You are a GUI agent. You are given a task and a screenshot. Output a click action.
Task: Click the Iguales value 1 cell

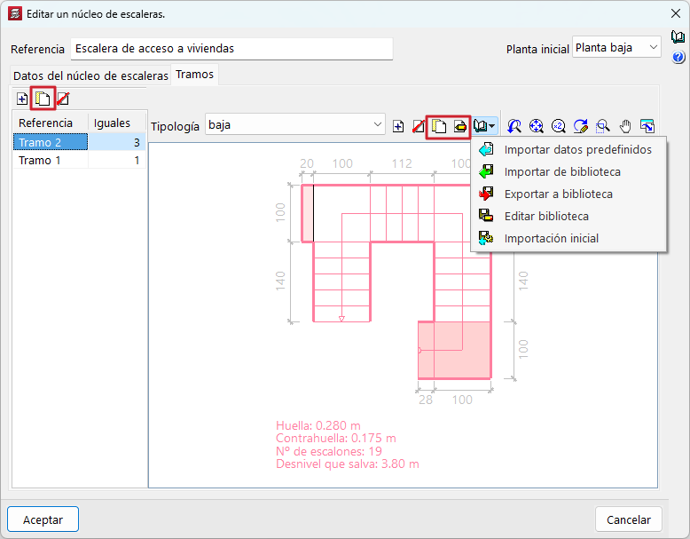tap(117, 160)
